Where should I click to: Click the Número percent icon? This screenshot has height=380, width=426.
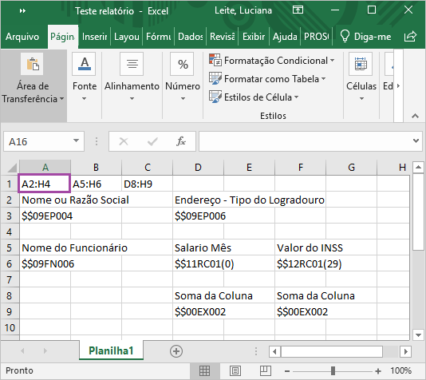click(x=183, y=64)
